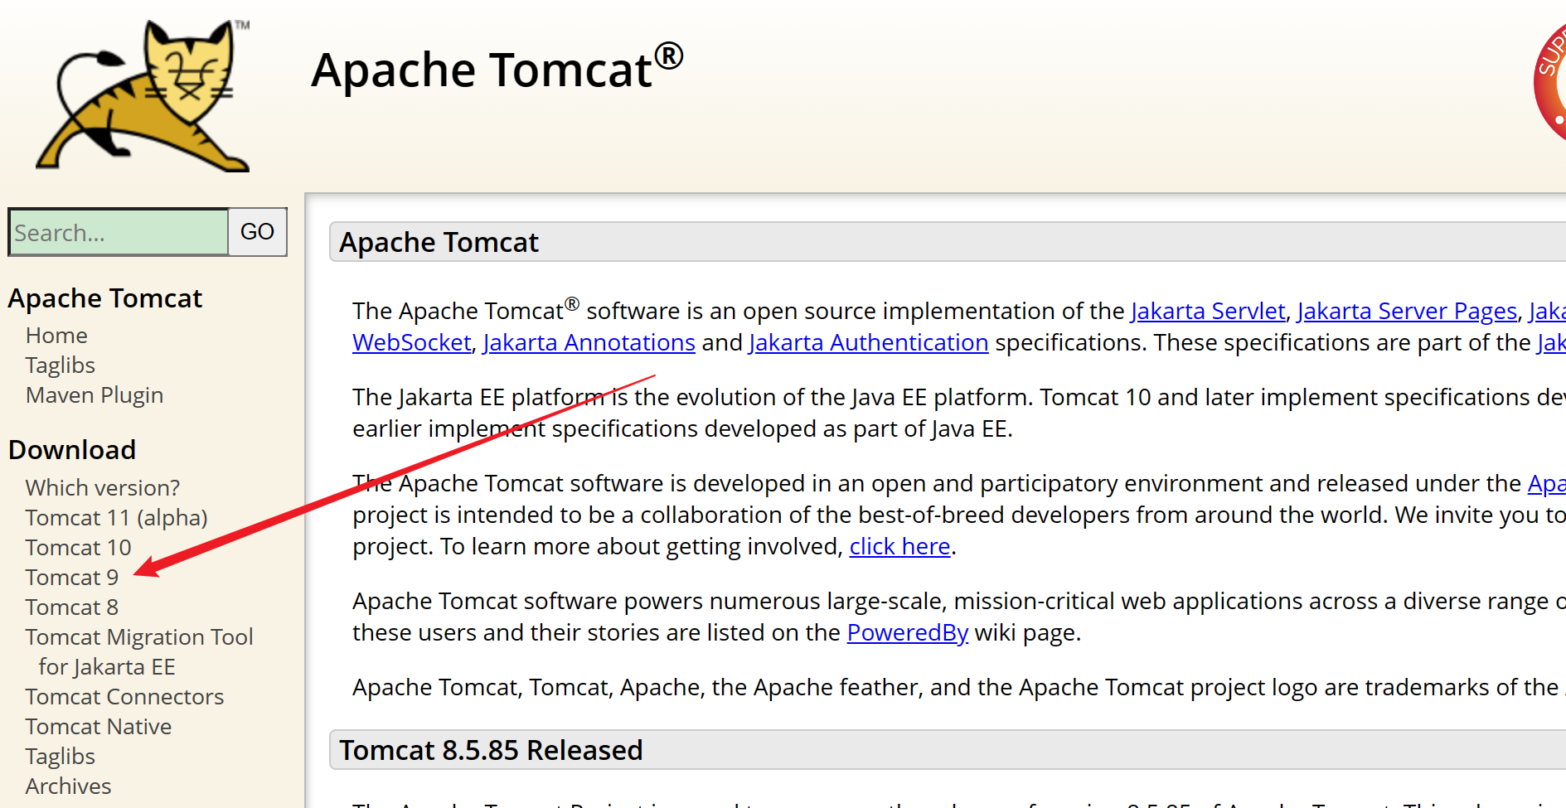Click Archives at the bottom of the sidebar

[x=68, y=786]
